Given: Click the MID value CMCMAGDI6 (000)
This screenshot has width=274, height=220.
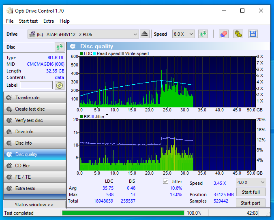Looking at the screenshot, I should [x=45, y=64].
